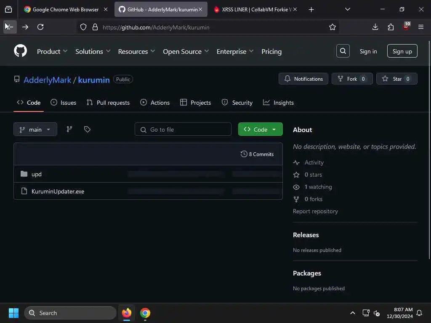Click the Sign up button
The image size is (431, 323).
[402, 51]
